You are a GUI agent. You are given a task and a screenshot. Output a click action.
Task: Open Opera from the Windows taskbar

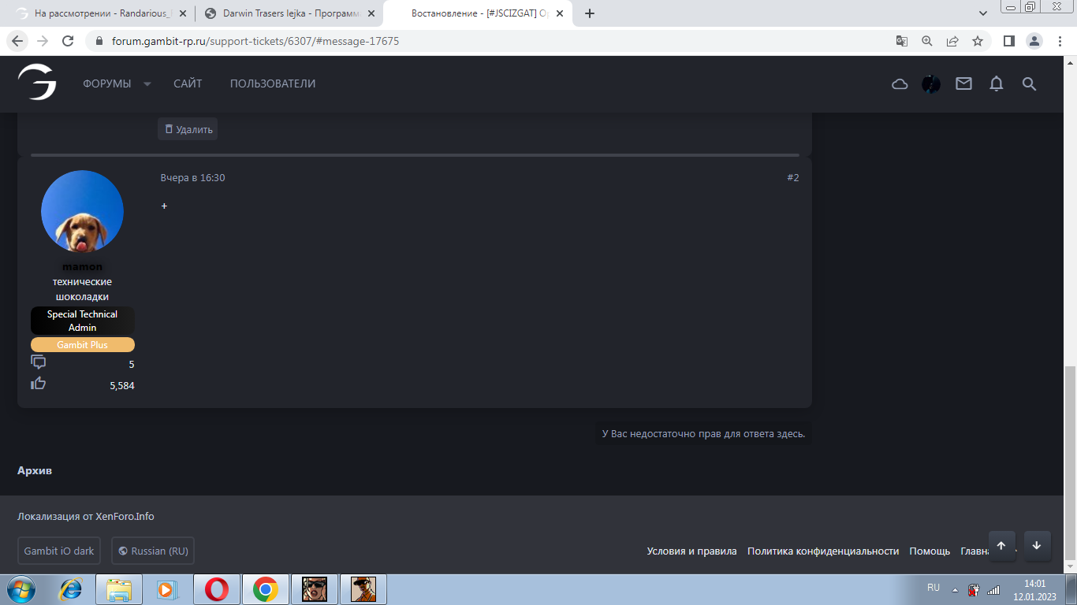217,589
